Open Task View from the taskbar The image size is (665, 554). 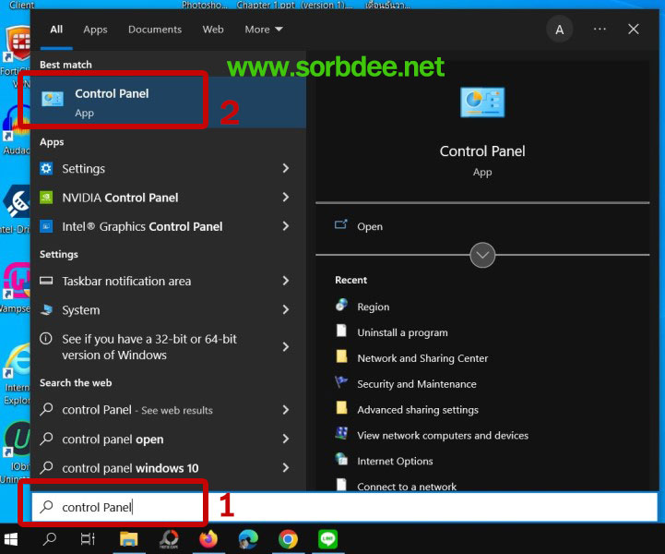tap(88, 539)
